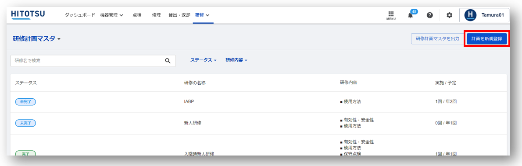Click the 0回 / 年1回 cell
The image size is (522, 166).
(x=446, y=123)
